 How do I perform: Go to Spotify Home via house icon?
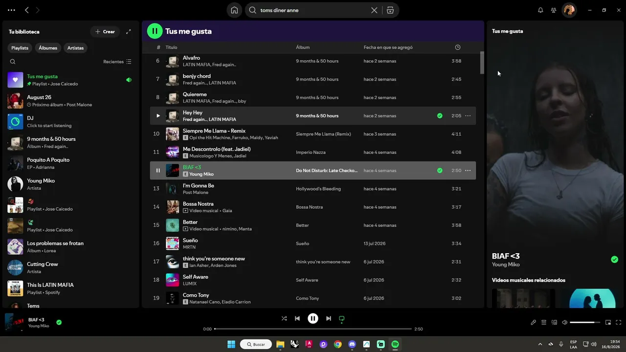(x=234, y=10)
